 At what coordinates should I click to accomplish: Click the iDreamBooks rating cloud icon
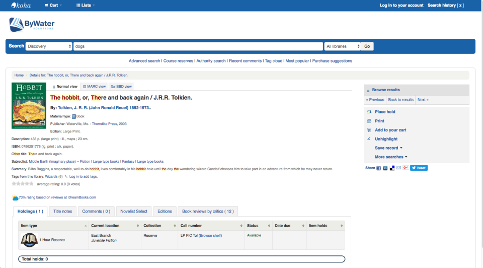point(15,197)
